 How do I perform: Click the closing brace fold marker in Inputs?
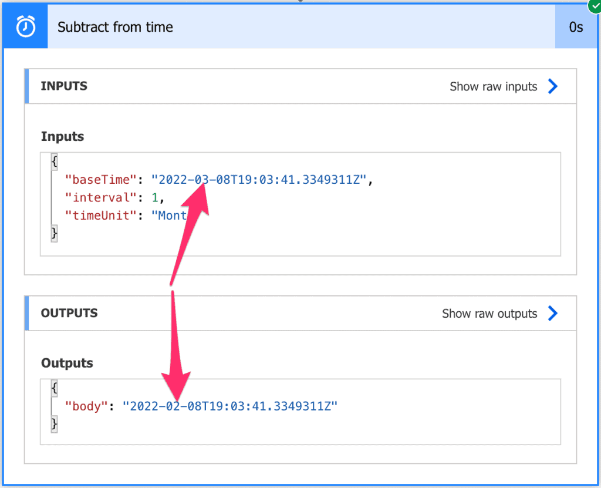tap(53, 233)
